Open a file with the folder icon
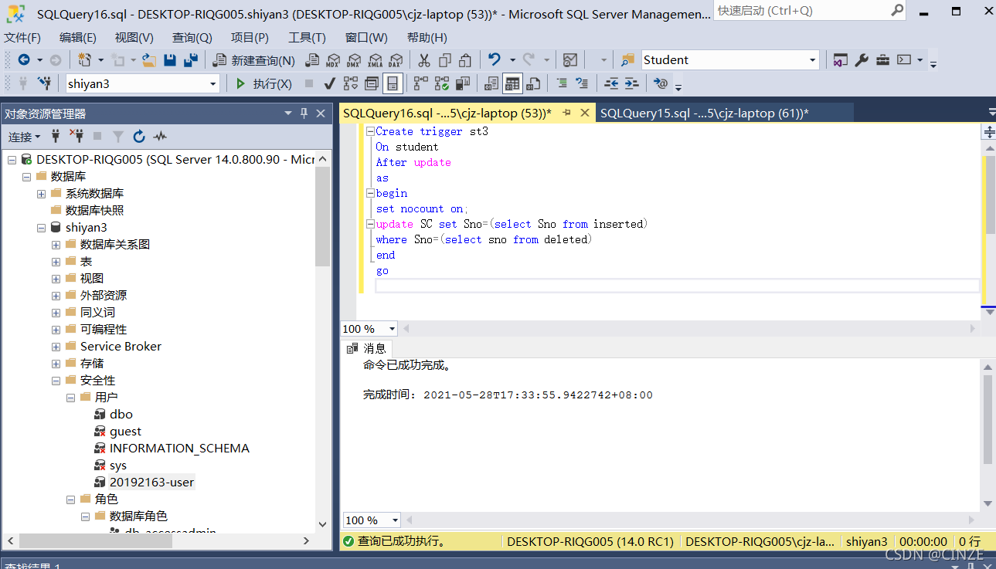The height and width of the screenshot is (569, 996). (x=149, y=60)
